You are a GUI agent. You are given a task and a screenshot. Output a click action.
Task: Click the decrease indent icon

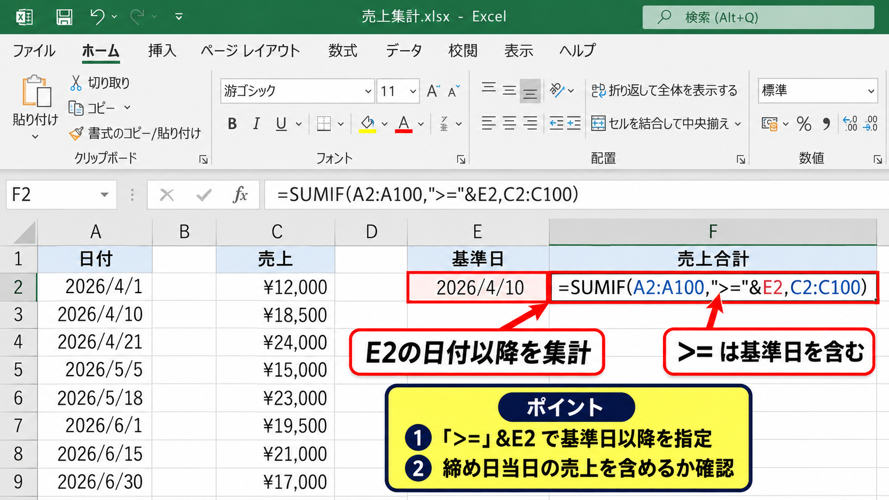click(556, 123)
